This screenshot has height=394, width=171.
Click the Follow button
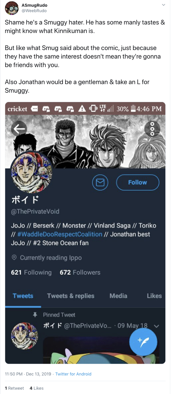point(138,182)
